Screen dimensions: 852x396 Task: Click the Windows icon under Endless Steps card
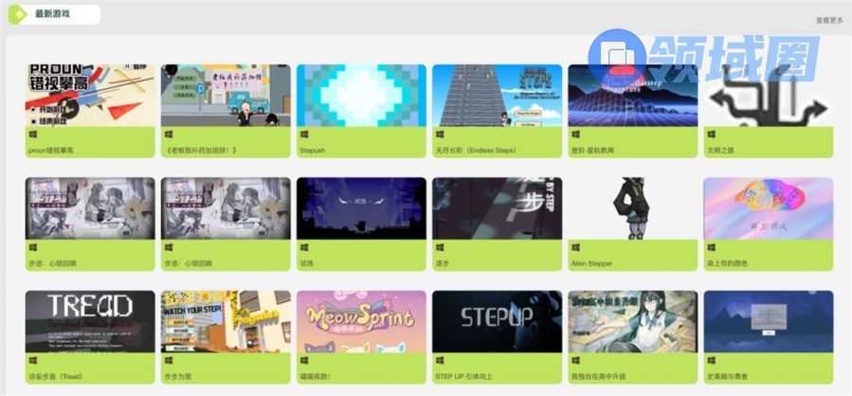[x=440, y=135]
